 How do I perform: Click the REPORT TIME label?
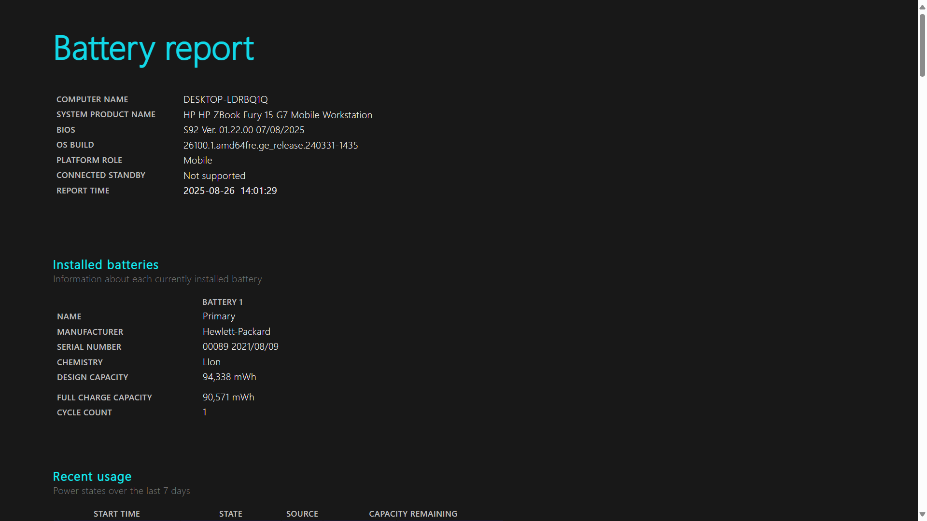83,191
